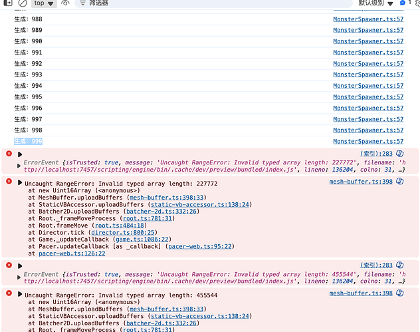Follow root.ts:484:18 Root.frameMove link

tap(120, 226)
